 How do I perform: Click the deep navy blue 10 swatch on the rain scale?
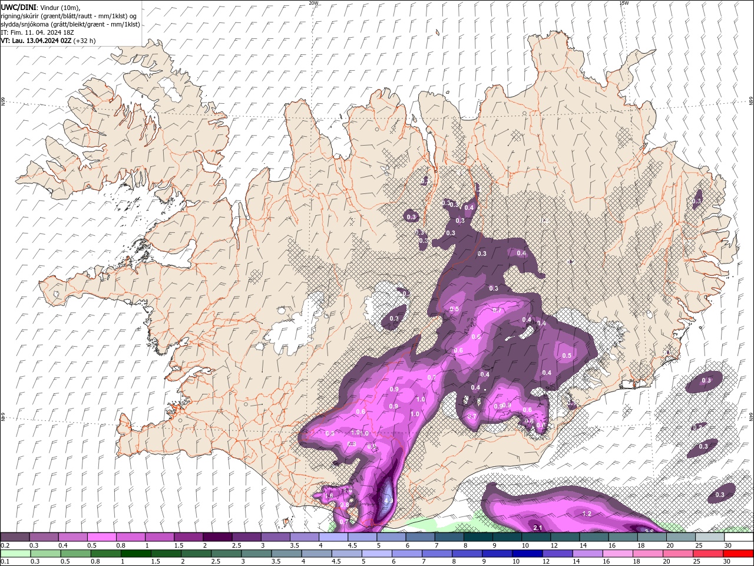click(x=528, y=554)
